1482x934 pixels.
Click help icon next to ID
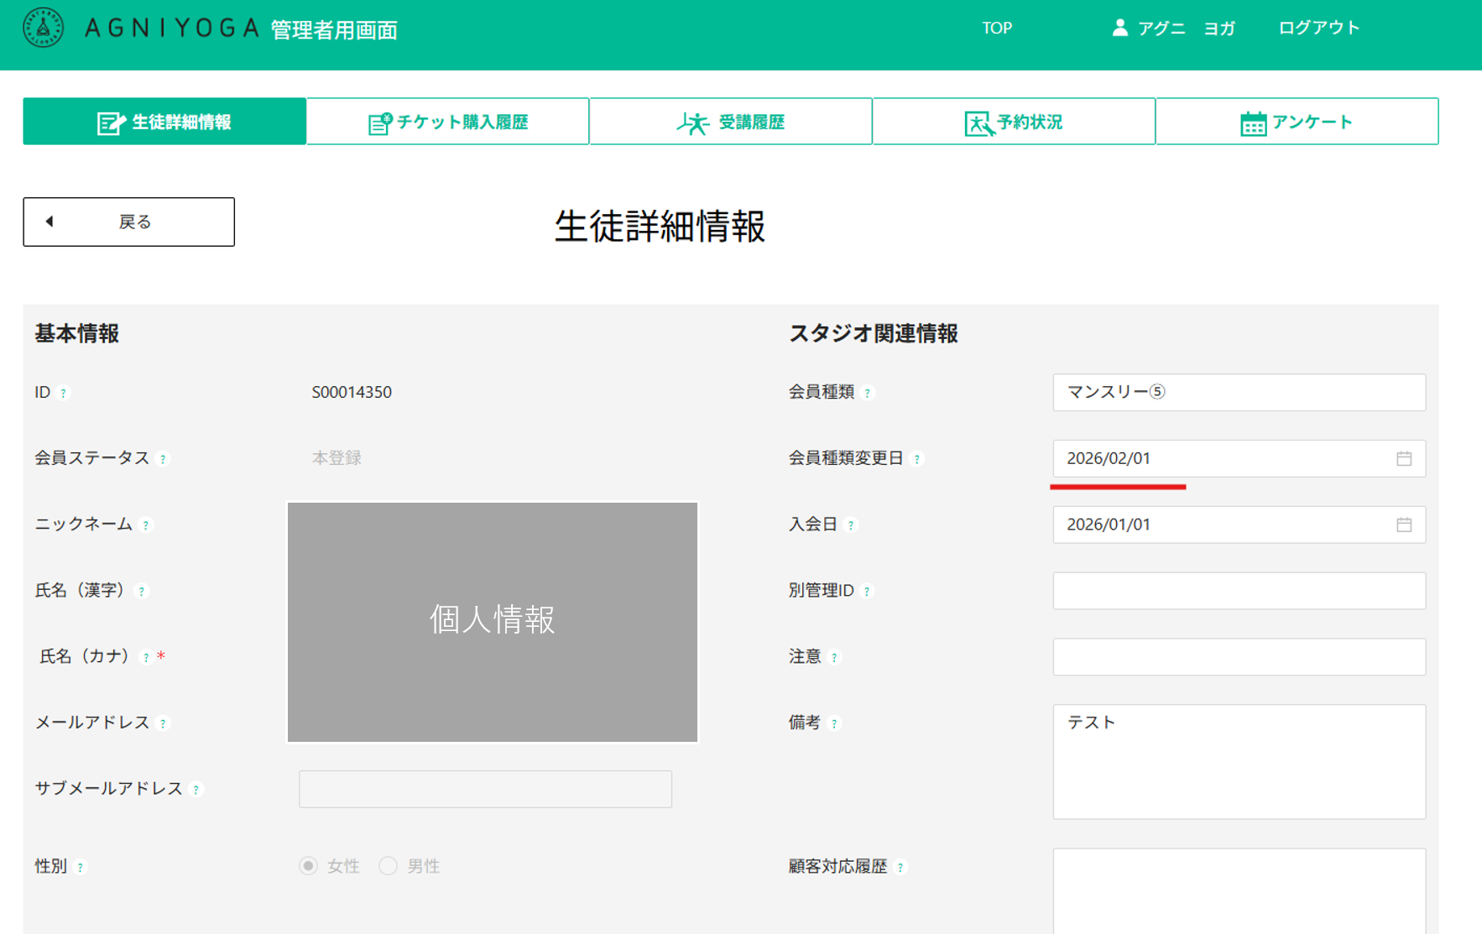[x=64, y=393]
